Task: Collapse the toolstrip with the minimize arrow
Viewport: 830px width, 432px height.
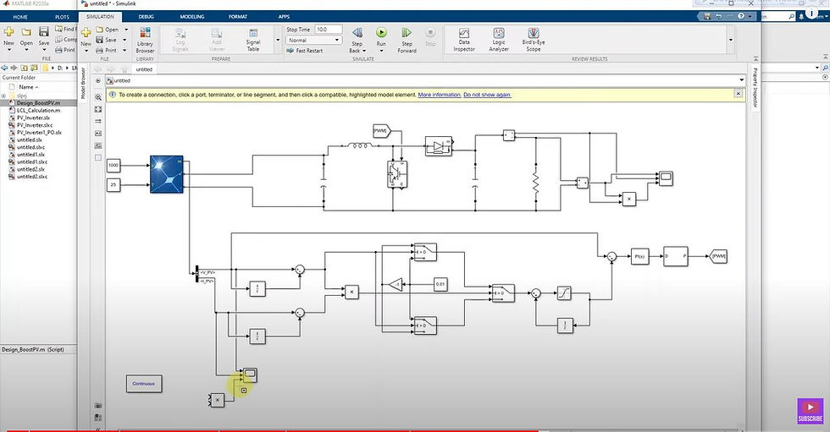Action: point(755,58)
